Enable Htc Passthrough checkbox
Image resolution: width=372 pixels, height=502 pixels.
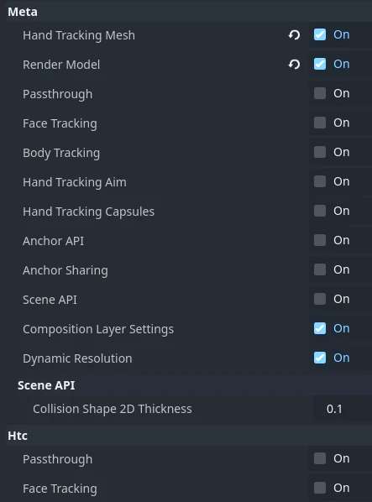point(320,458)
